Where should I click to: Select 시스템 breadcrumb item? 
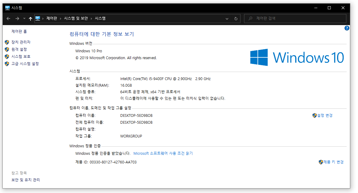click(x=100, y=18)
